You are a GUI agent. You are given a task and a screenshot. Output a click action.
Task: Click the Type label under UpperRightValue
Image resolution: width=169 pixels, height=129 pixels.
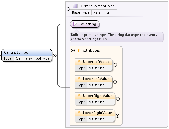tap(81, 102)
